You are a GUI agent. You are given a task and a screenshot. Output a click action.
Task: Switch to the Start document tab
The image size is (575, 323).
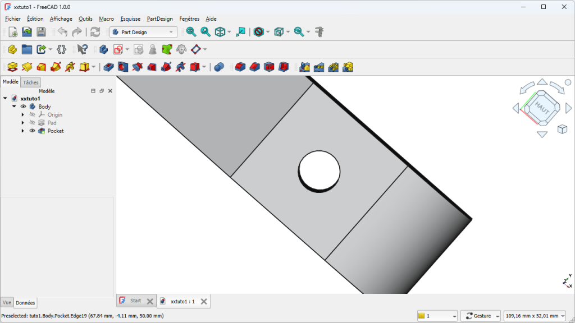click(x=135, y=301)
